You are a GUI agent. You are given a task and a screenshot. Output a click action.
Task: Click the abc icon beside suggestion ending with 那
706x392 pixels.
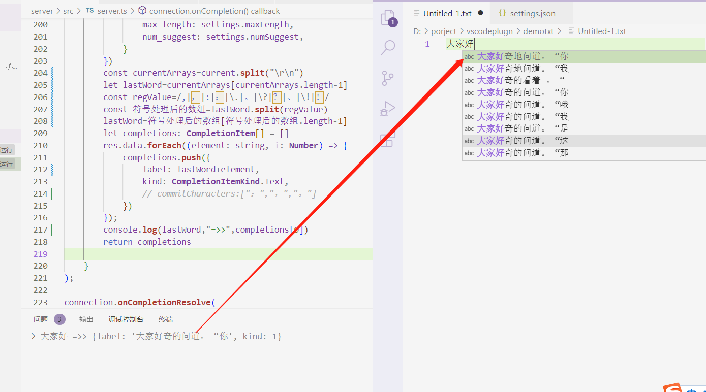coord(469,152)
